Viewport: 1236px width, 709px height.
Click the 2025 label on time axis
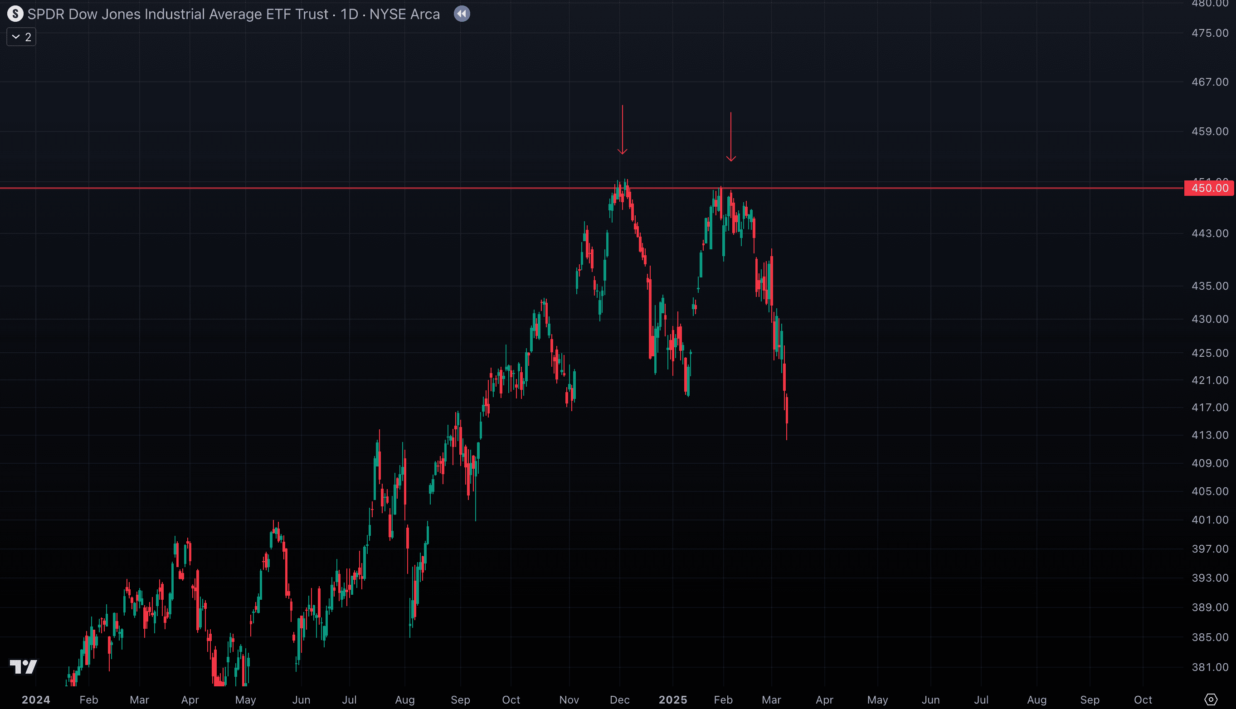pyautogui.click(x=672, y=700)
